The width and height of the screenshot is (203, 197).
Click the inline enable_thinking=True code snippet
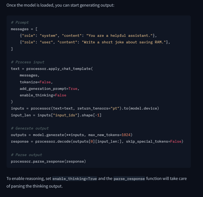point(75,179)
